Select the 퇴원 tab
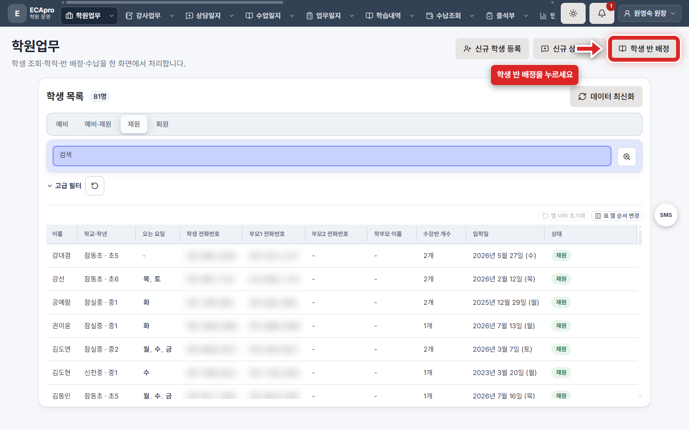The height and width of the screenshot is (430, 689). click(x=163, y=124)
